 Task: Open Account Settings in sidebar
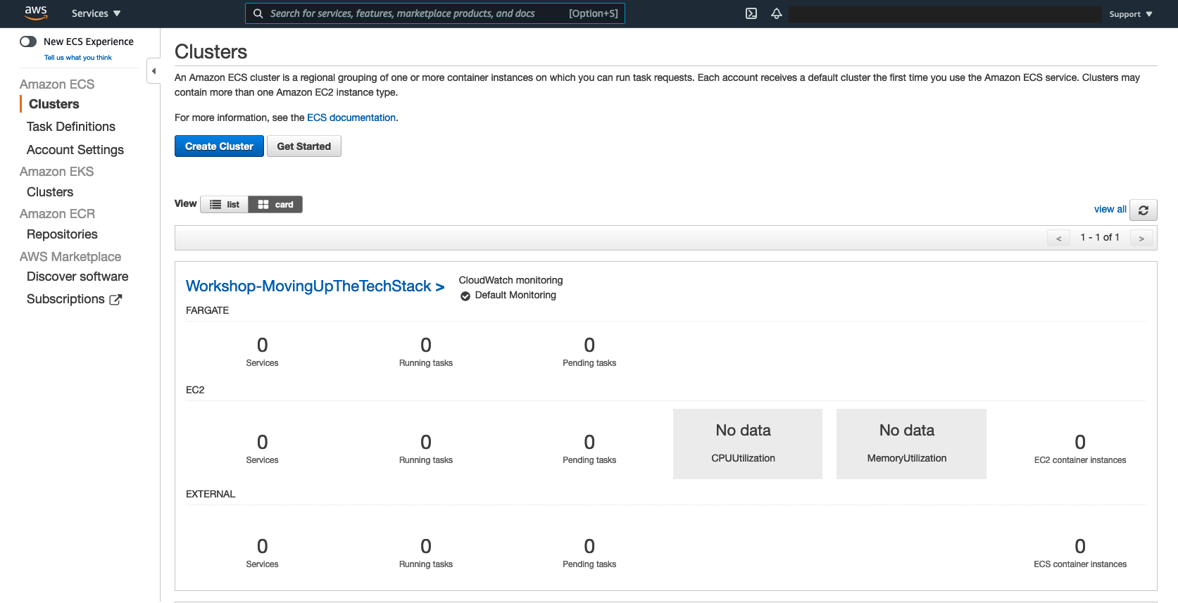pyautogui.click(x=75, y=150)
